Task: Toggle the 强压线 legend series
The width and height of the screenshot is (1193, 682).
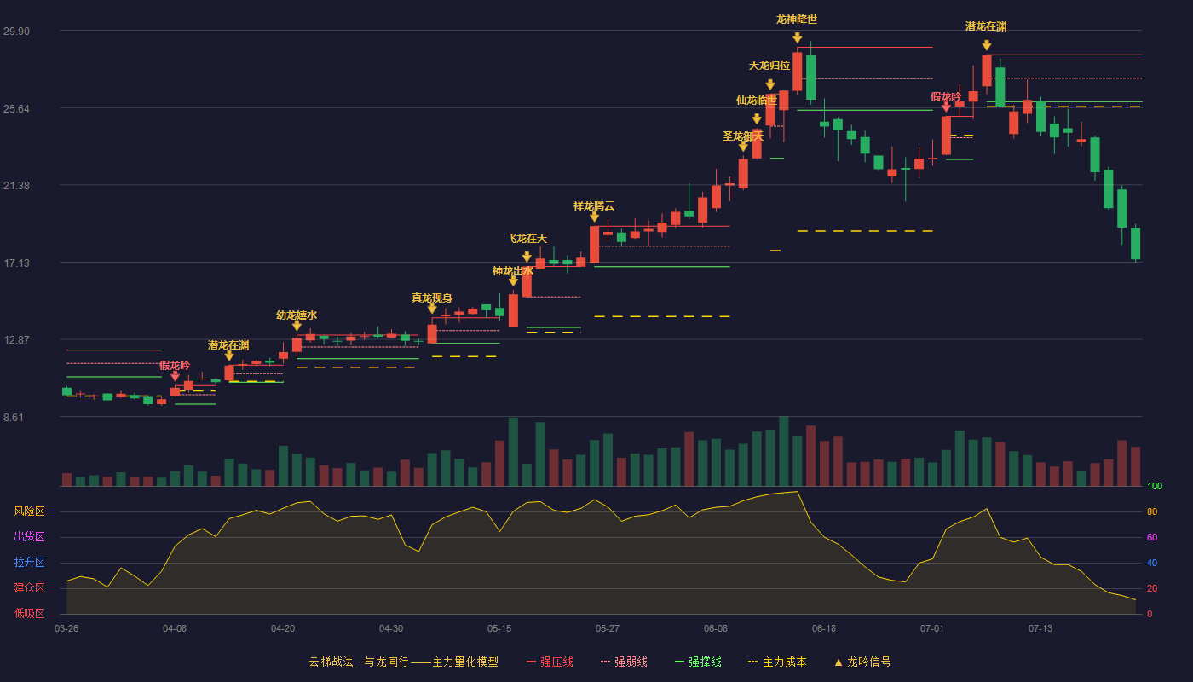Action: 550,662
